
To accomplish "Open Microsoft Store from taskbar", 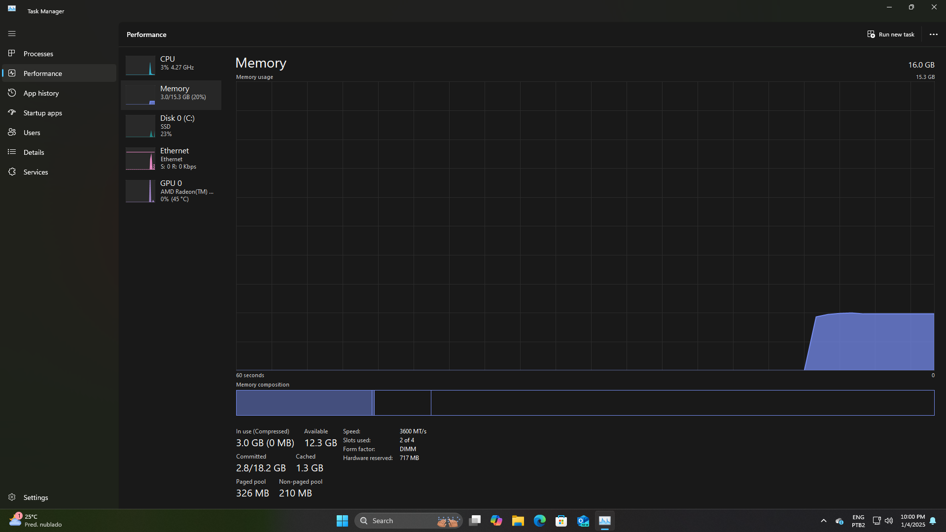I will click(561, 521).
